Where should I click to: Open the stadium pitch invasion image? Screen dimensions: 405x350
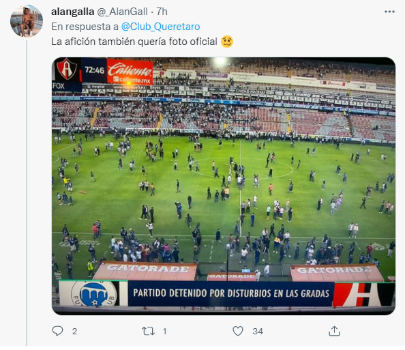(224, 186)
